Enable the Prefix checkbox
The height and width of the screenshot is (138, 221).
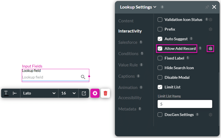(x=160, y=29)
